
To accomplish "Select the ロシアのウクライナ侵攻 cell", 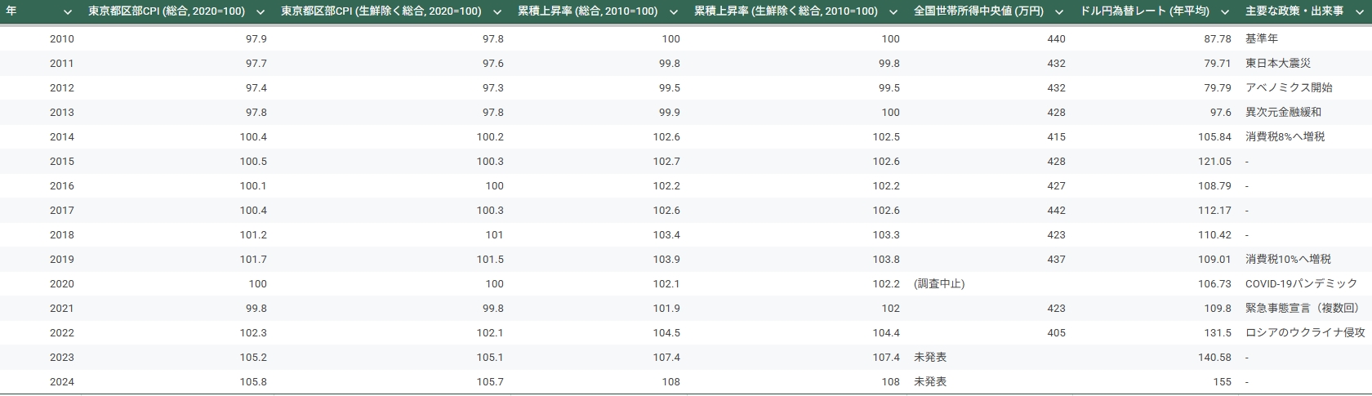I will pyautogui.click(x=1304, y=333).
